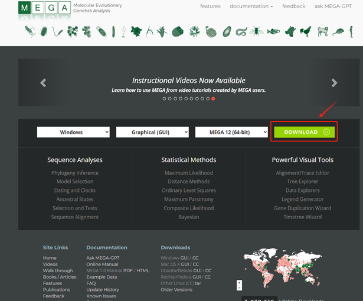The image size is (363, 301).
Task: Open Distance Methods link
Action: (189, 181)
